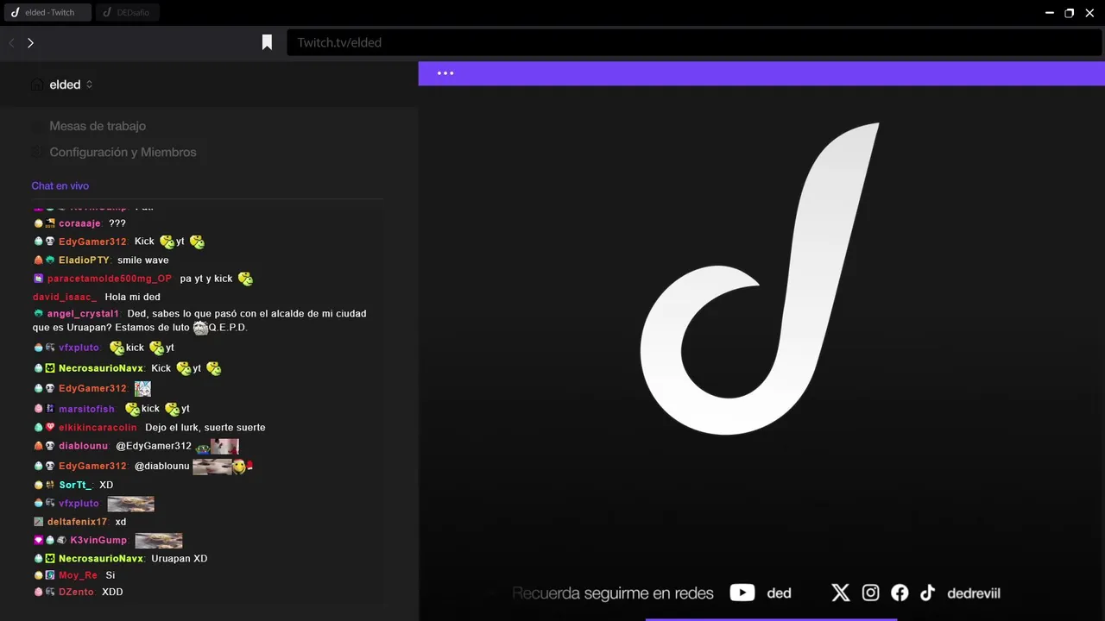Click the image emote in K3vinGump's message
This screenshot has width=1105, height=621.
pyautogui.click(x=159, y=541)
